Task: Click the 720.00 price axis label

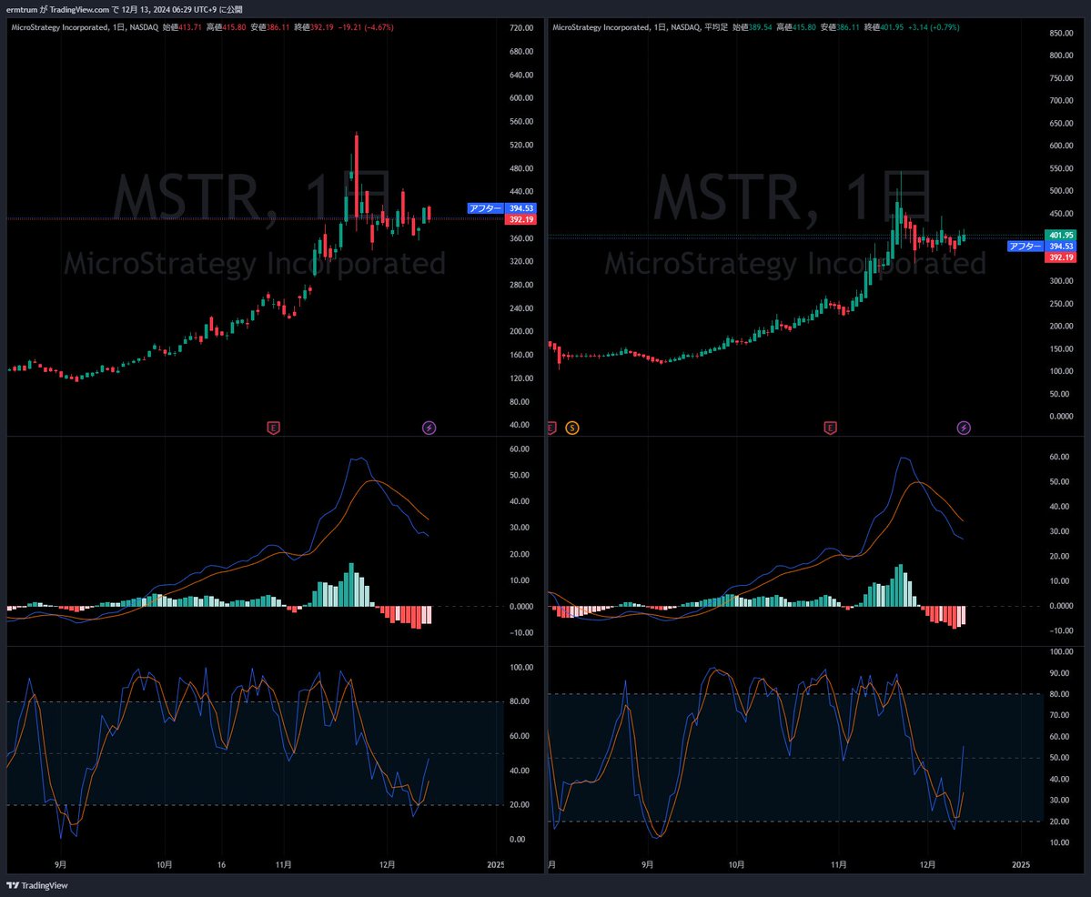Action: (521, 28)
